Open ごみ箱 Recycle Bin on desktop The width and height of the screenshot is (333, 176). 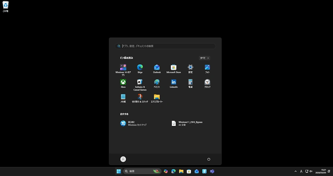coord(6,7)
